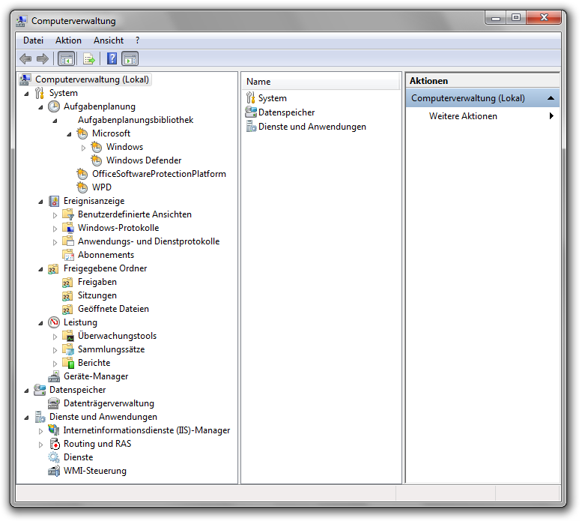Select Datenträgerverwaltung in the tree
This screenshot has width=582, height=521.
point(108,403)
